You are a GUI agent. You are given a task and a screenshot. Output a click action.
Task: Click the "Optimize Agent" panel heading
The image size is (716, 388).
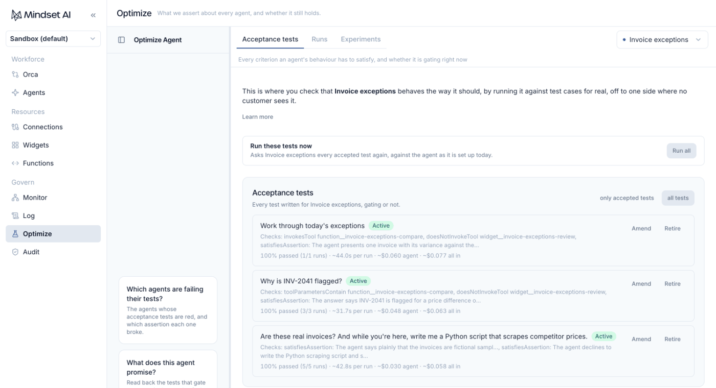(x=158, y=40)
